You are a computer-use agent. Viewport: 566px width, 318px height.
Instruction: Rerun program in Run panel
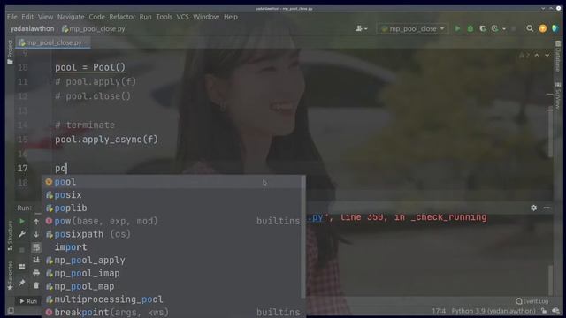(x=22, y=221)
